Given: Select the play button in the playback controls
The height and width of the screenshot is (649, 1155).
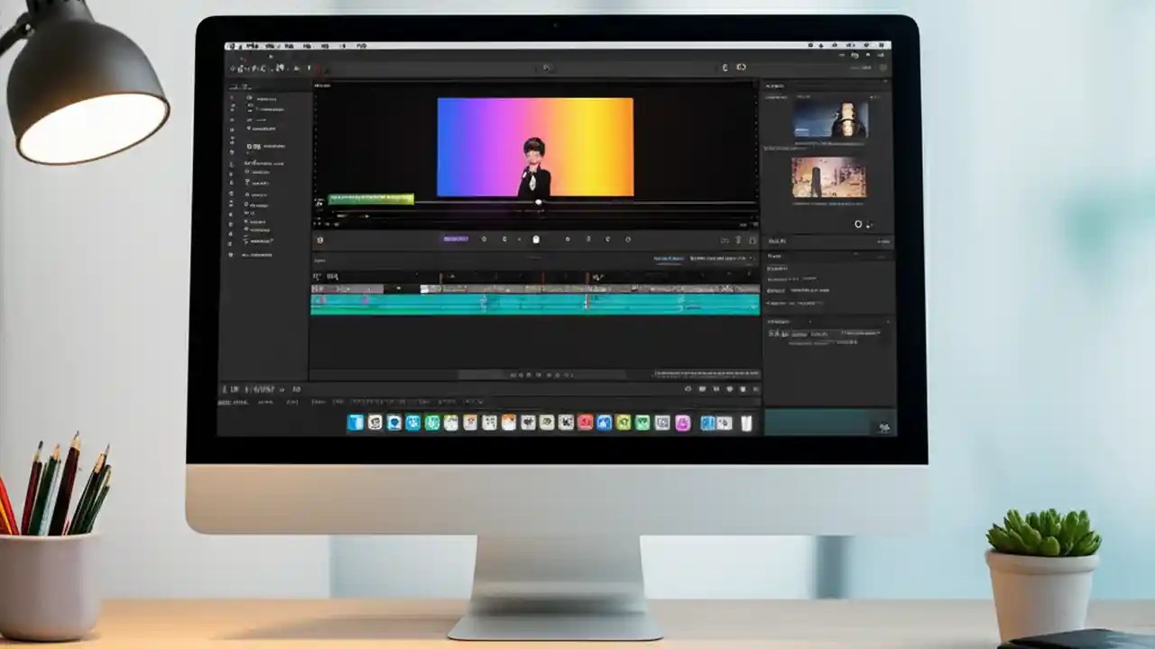Looking at the screenshot, I should click(536, 239).
